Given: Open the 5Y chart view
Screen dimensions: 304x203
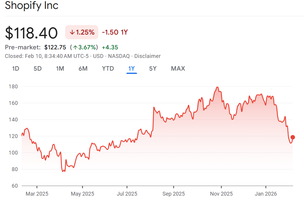Looking at the screenshot, I should [x=153, y=69].
